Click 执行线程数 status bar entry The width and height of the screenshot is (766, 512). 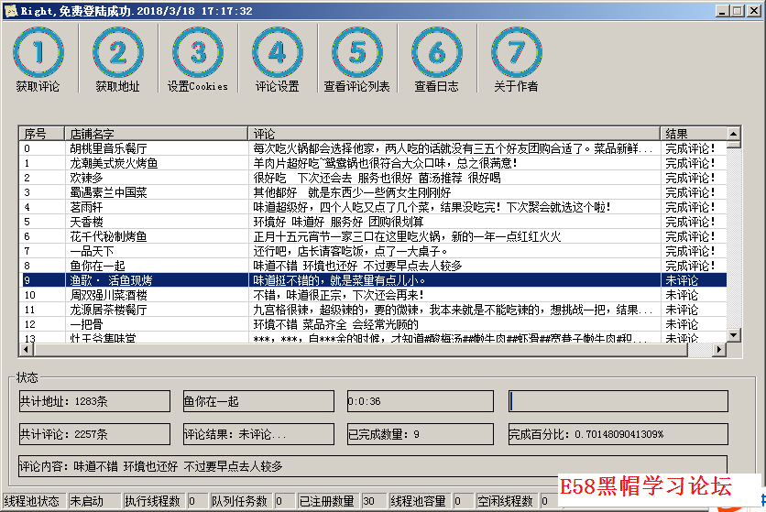[152, 501]
